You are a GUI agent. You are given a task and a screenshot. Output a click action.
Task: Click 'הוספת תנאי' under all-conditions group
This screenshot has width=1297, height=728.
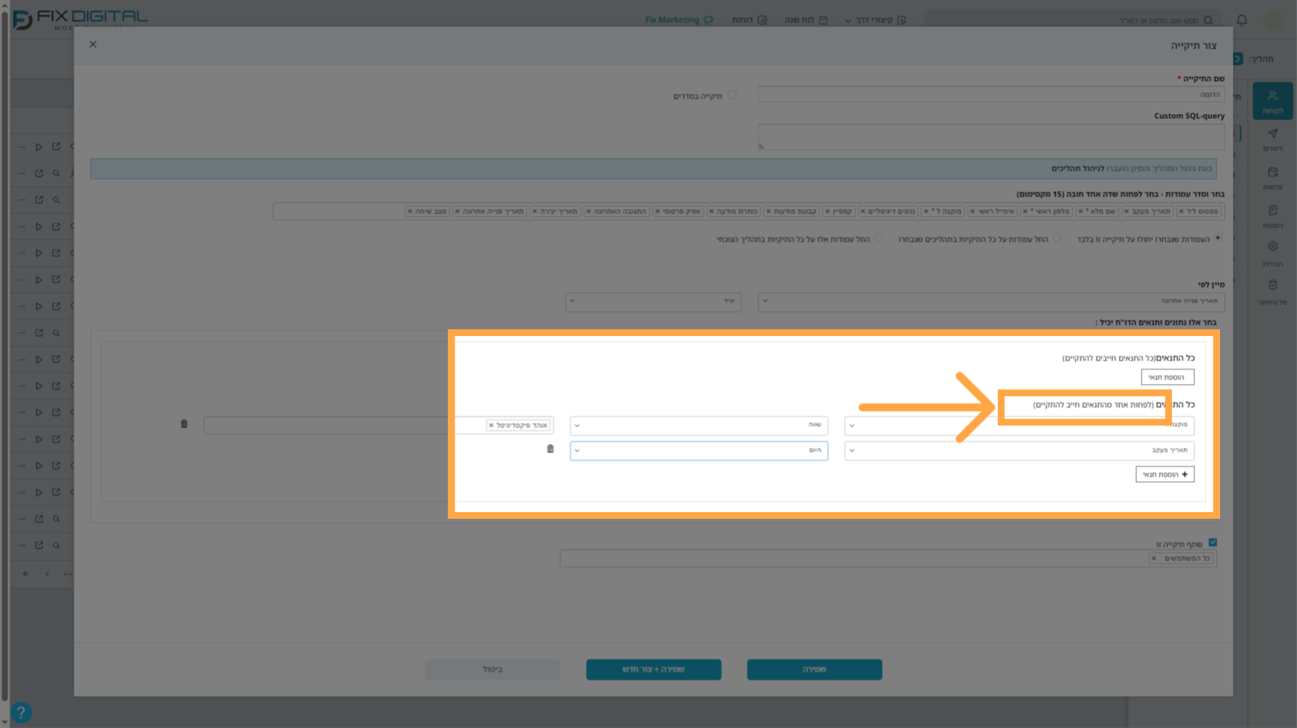click(x=1167, y=377)
